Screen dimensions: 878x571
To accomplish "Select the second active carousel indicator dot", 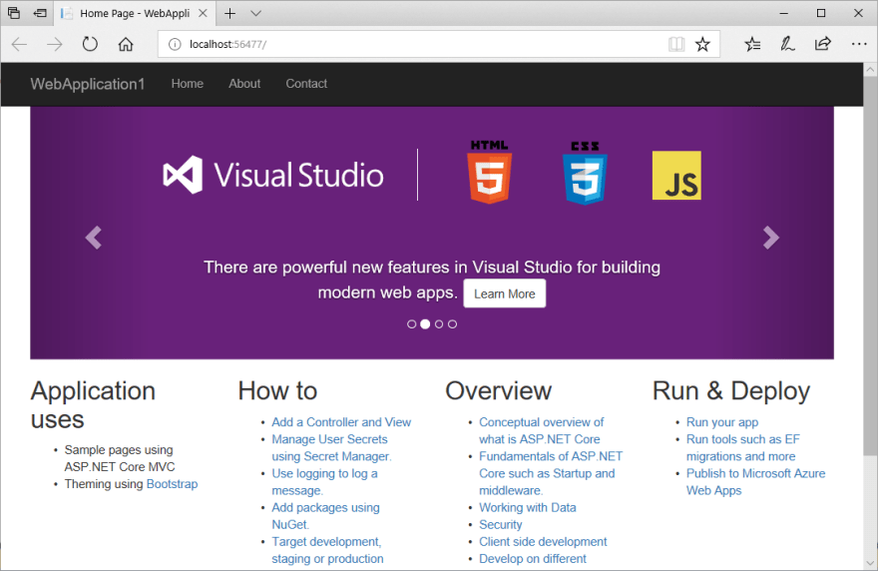I will [425, 323].
